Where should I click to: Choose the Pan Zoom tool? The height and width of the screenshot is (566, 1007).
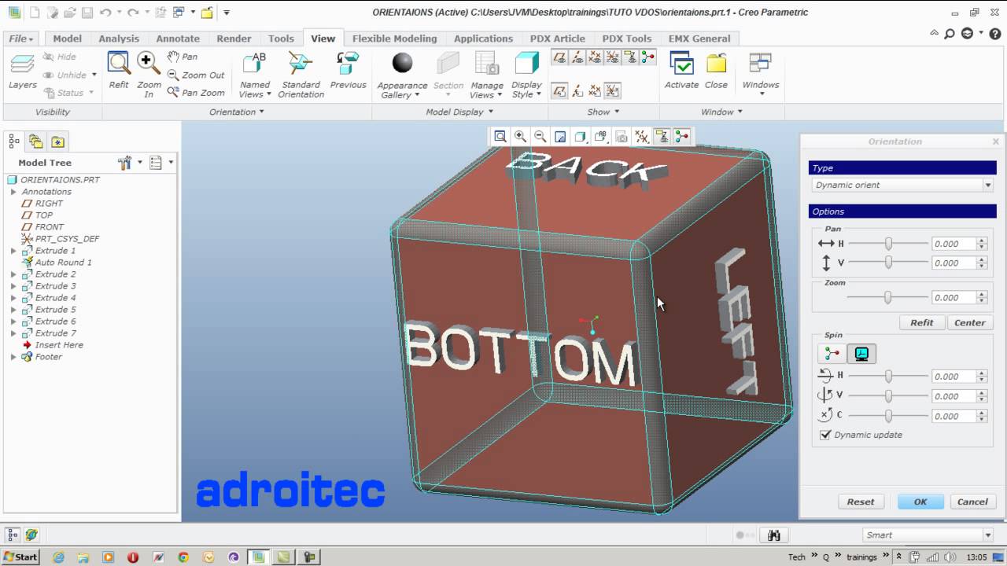[196, 93]
